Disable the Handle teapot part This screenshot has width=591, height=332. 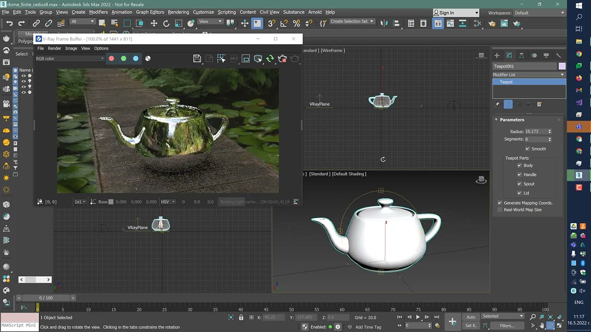(x=519, y=175)
